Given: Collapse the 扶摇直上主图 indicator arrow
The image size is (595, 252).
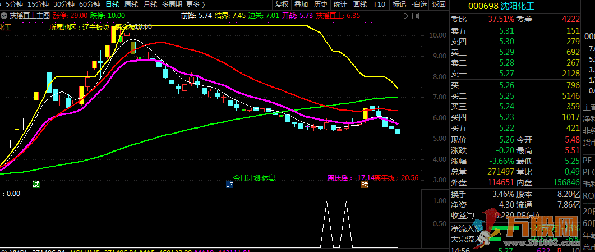Looking at the screenshot, I should [x=4, y=16].
